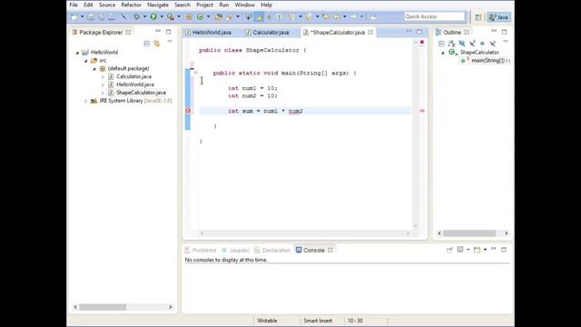Collapse the HelloWorld project node
The width and height of the screenshot is (581, 327).
pos(77,53)
